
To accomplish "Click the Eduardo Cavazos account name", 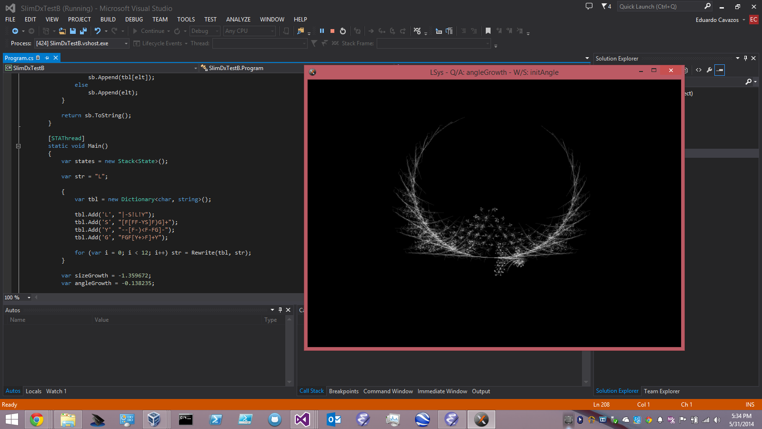I will 717,20.
